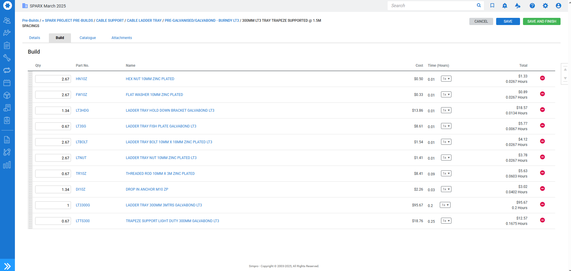Expand the sidebar with double-chevron button

click(x=7, y=266)
